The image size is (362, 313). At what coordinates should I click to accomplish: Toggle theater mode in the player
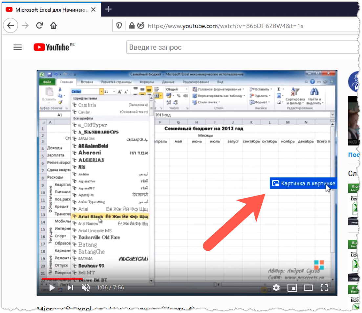pyautogui.click(x=308, y=288)
